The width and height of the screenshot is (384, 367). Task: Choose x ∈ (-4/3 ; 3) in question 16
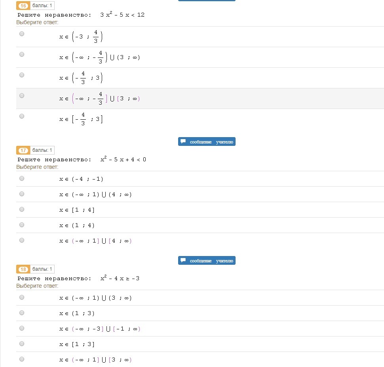(22, 75)
